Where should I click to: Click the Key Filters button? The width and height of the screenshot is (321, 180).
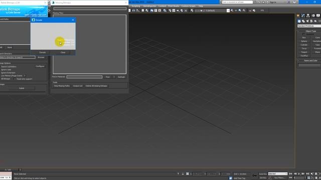coord(279,178)
